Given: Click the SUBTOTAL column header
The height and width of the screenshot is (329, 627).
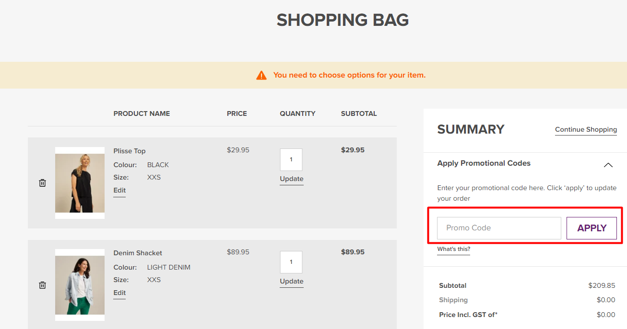Looking at the screenshot, I should point(359,113).
